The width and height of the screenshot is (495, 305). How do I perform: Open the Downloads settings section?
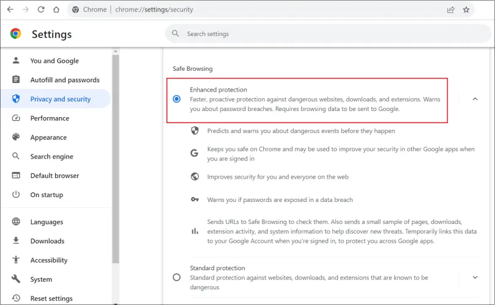[x=47, y=241]
